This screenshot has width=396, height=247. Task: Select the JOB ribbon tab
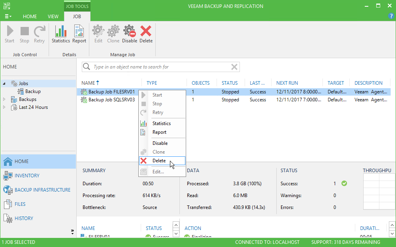77,17
